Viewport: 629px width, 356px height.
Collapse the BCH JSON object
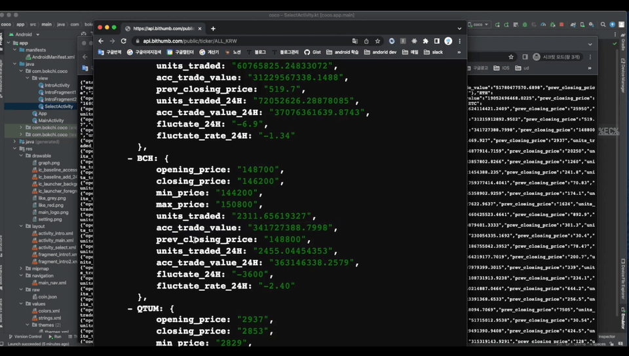130,158
